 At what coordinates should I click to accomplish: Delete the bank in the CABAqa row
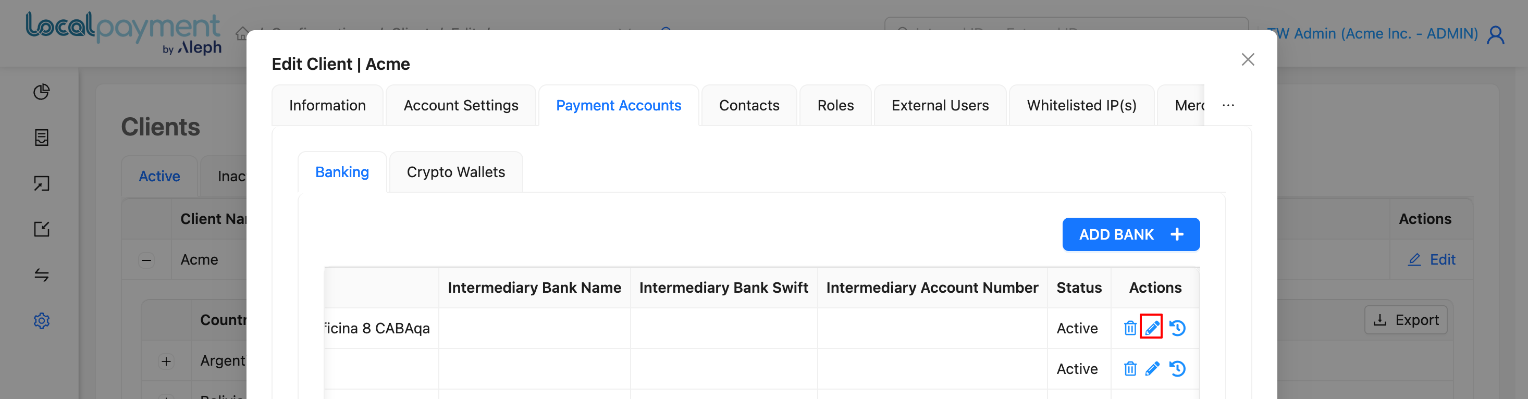(x=1130, y=328)
